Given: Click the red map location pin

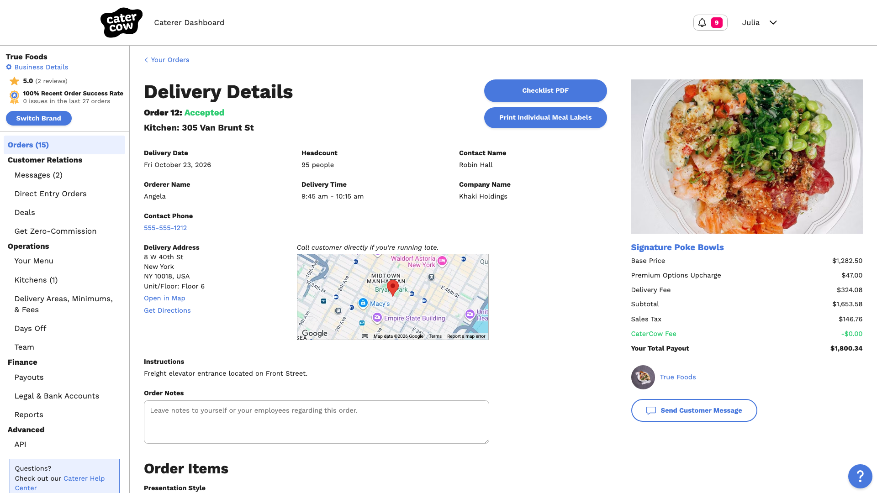Looking at the screenshot, I should (x=392, y=288).
